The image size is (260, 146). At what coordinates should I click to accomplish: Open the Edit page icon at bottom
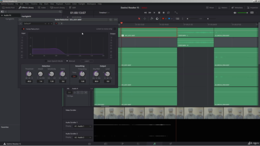click(106, 144)
